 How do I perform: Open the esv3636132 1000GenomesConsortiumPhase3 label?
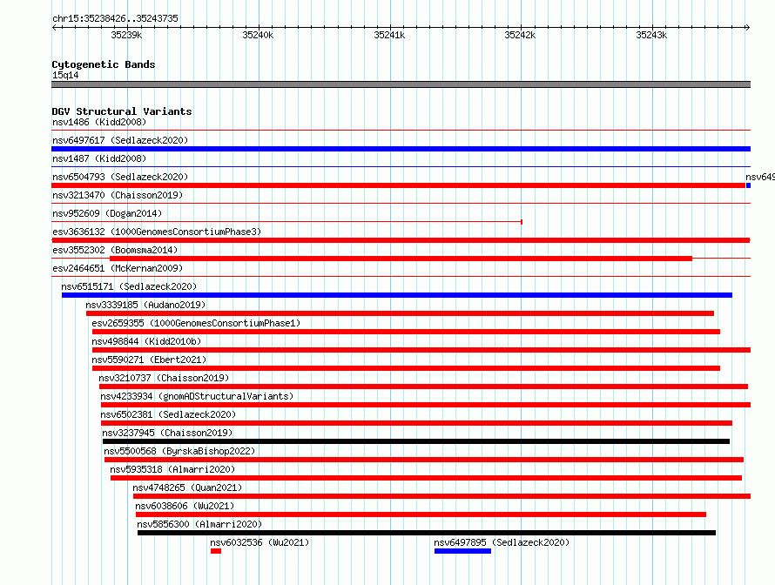(x=157, y=232)
